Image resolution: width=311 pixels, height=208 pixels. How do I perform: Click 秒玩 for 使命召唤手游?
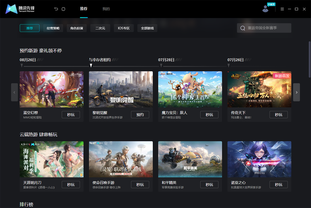pyautogui.click(x=140, y=185)
